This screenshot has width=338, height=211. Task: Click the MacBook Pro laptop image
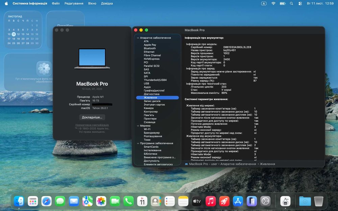92,58
